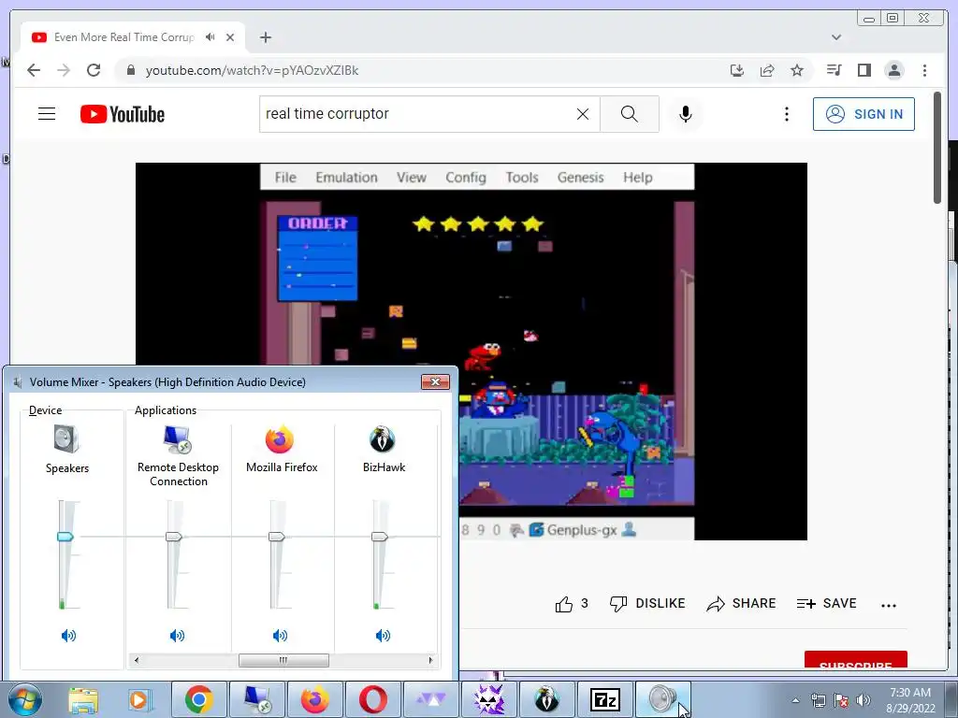This screenshot has width=958, height=718.
Task: Click the SAVE button
Action: [x=827, y=604]
